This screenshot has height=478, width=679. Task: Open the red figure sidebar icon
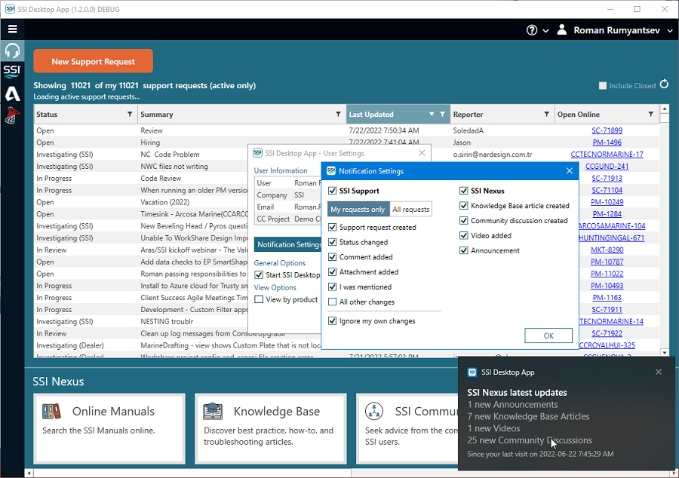[12, 115]
